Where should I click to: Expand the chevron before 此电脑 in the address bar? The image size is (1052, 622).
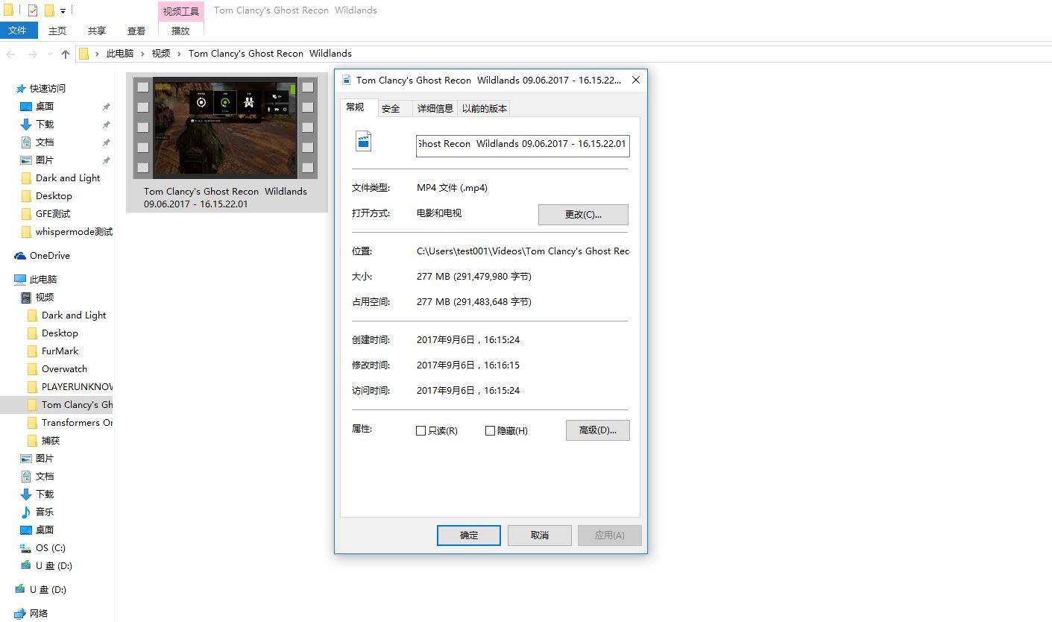(x=98, y=54)
